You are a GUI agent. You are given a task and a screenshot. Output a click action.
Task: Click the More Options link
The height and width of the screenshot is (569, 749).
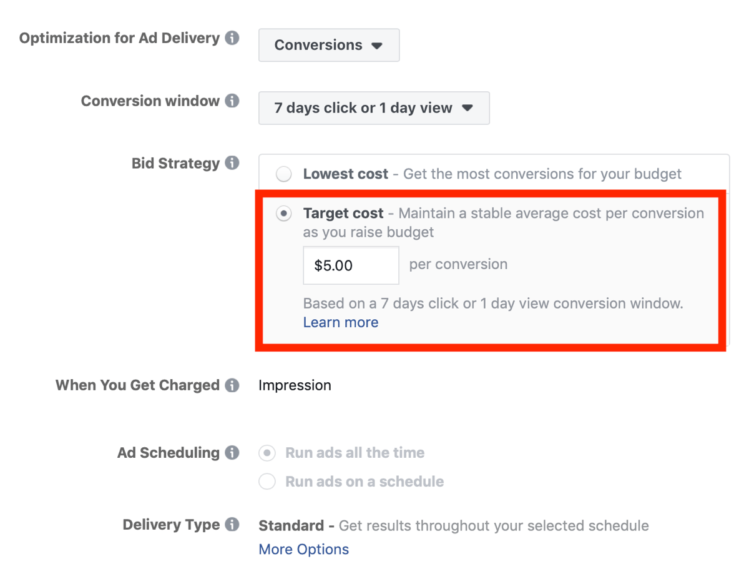(x=304, y=550)
